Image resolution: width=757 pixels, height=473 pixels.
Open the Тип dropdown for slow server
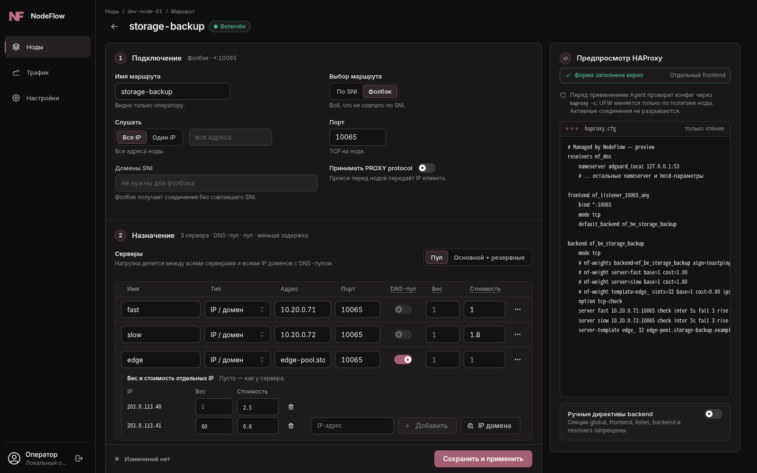[x=238, y=334]
